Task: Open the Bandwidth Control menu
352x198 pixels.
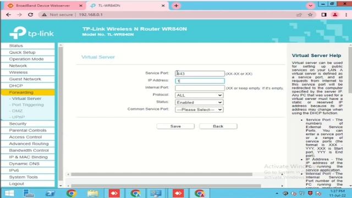Action: 28,150
